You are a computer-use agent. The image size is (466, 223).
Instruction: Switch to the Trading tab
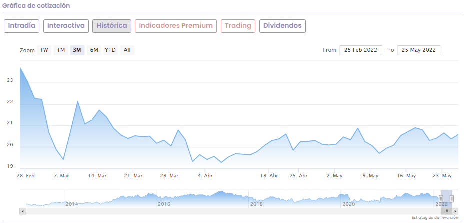click(238, 26)
